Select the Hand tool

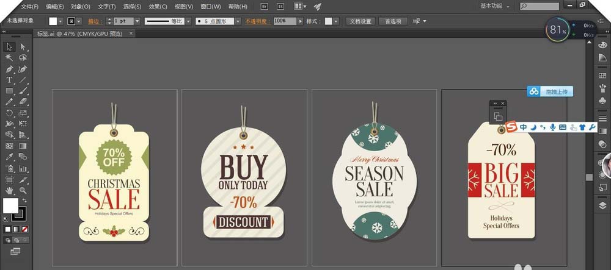pyautogui.click(x=9, y=191)
